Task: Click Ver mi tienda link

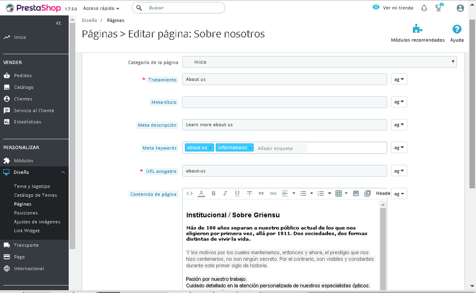Action: pyautogui.click(x=398, y=8)
